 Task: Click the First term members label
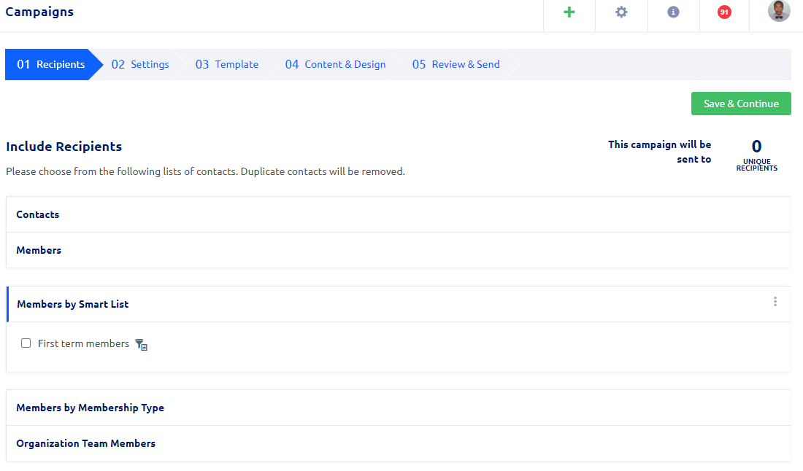[x=83, y=343]
